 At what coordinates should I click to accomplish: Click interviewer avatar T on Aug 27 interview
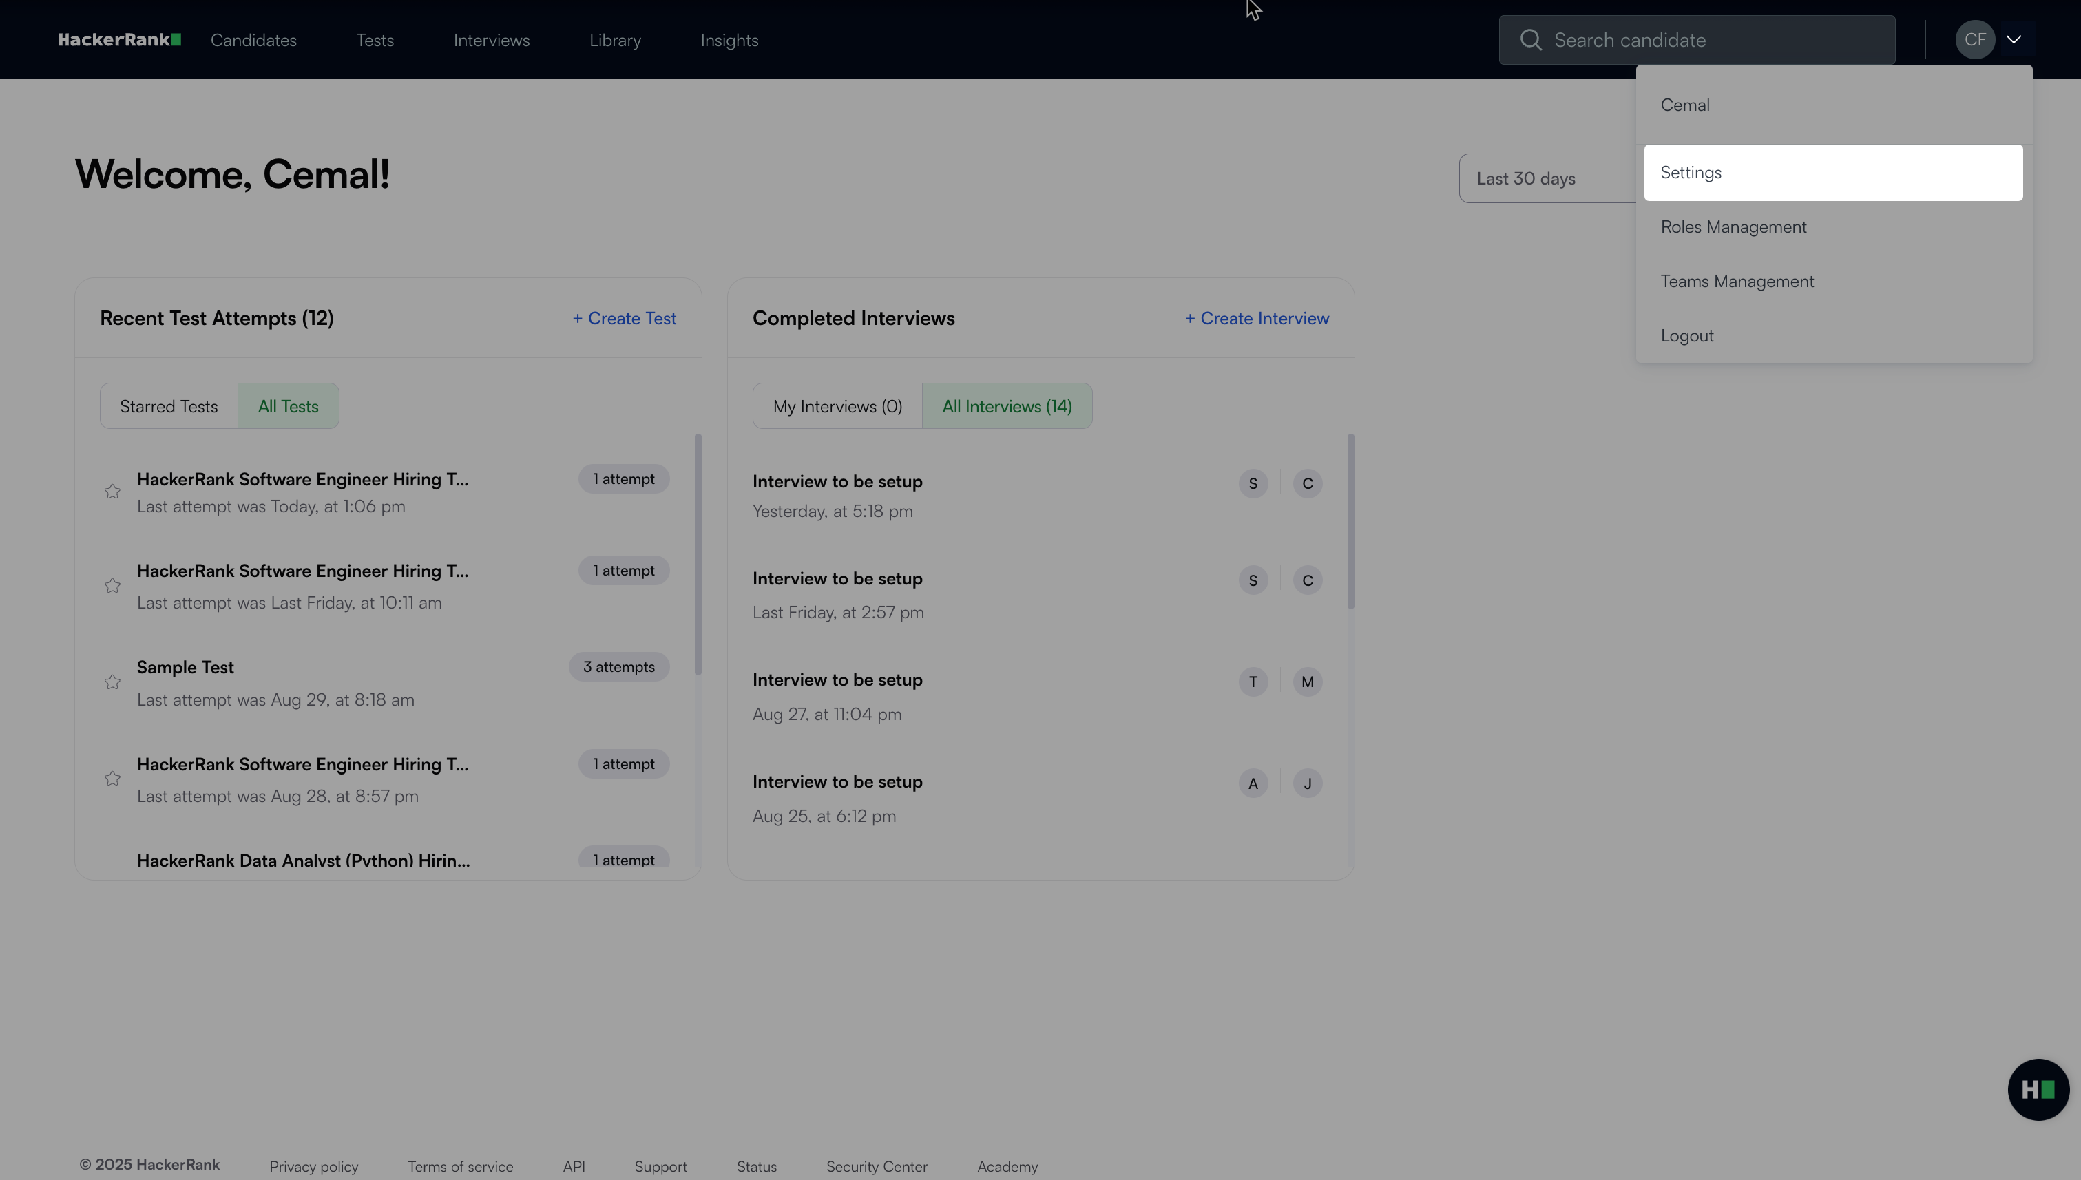click(x=1253, y=682)
